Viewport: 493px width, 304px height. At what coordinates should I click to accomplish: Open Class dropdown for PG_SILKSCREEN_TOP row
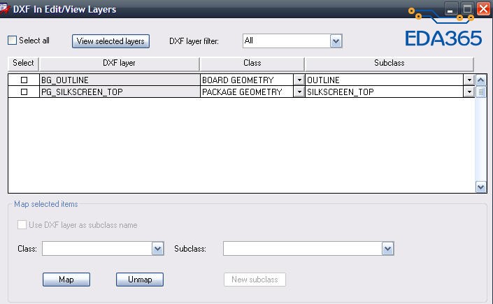click(x=299, y=92)
